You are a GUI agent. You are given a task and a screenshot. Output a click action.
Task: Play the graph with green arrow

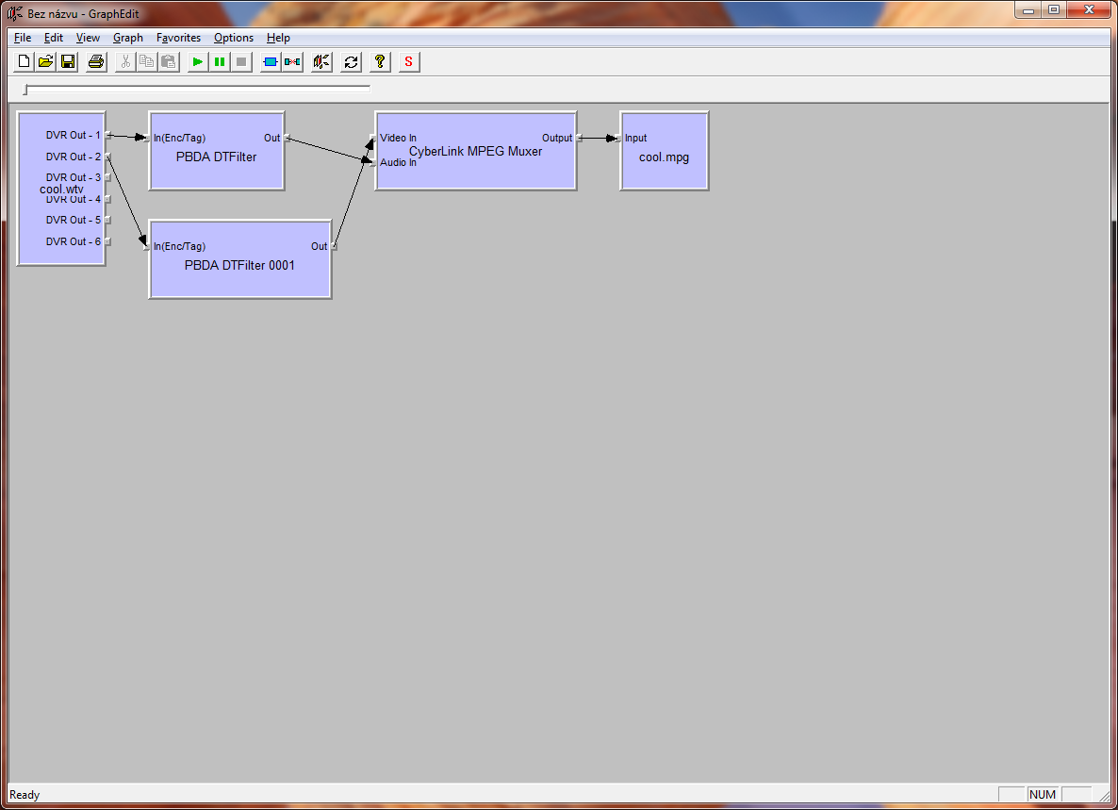click(198, 62)
